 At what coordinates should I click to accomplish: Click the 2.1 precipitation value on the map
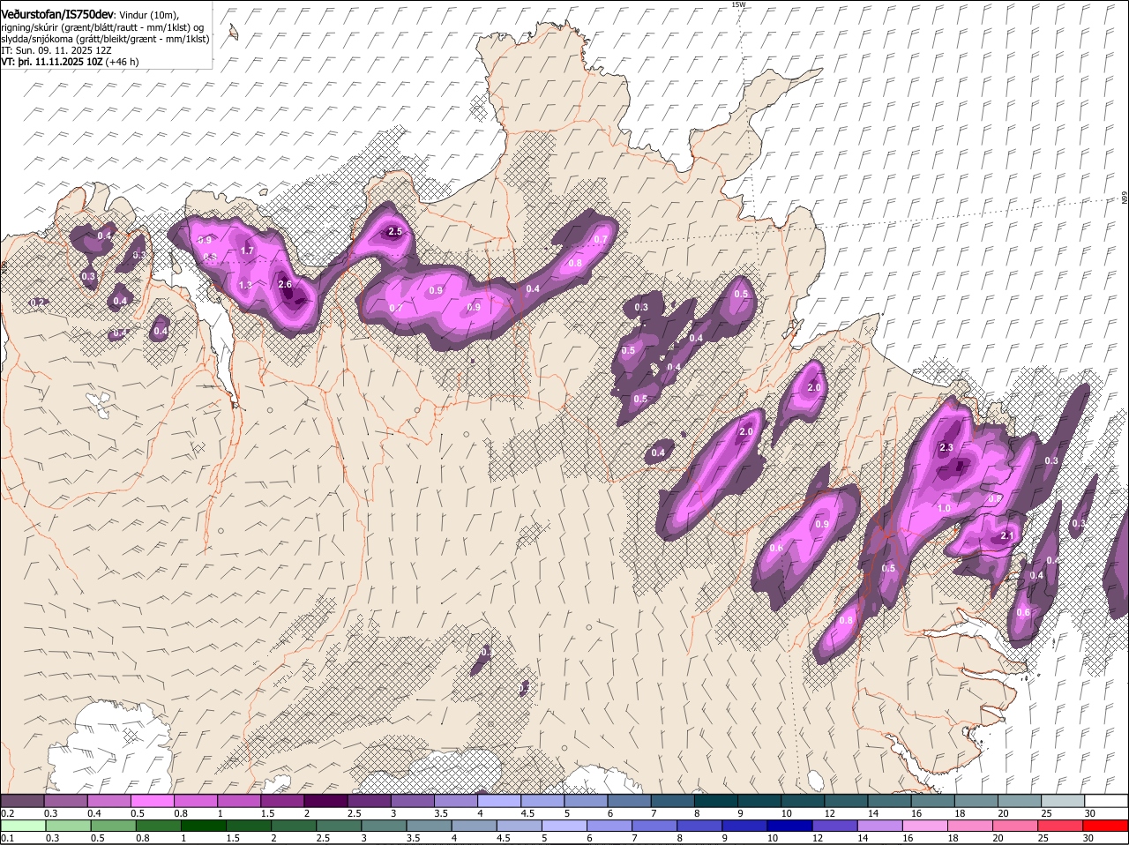coord(1007,536)
